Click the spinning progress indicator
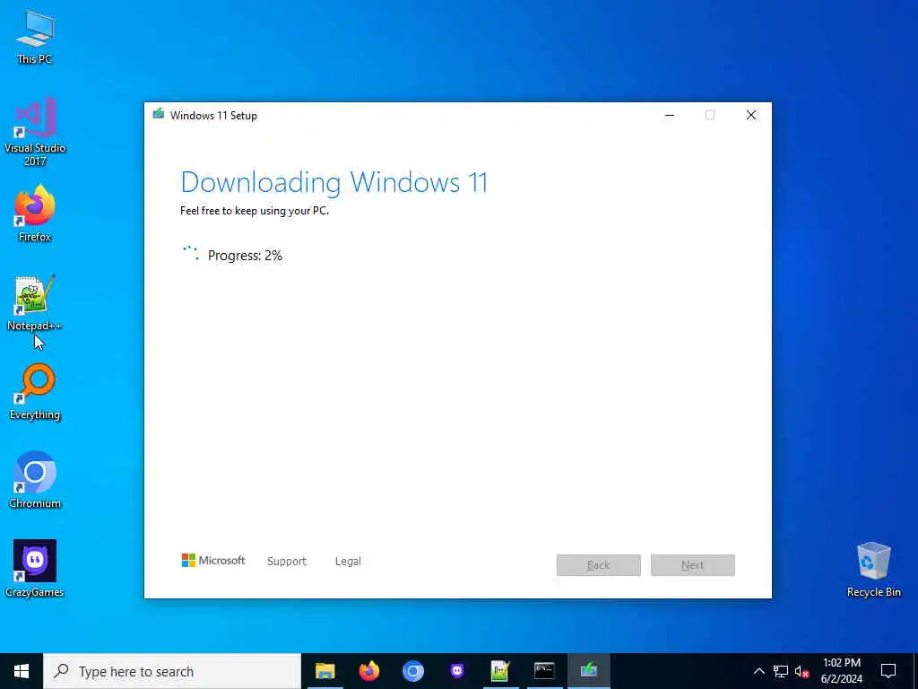Screen dimensions: 918x689 pyautogui.click(x=191, y=253)
